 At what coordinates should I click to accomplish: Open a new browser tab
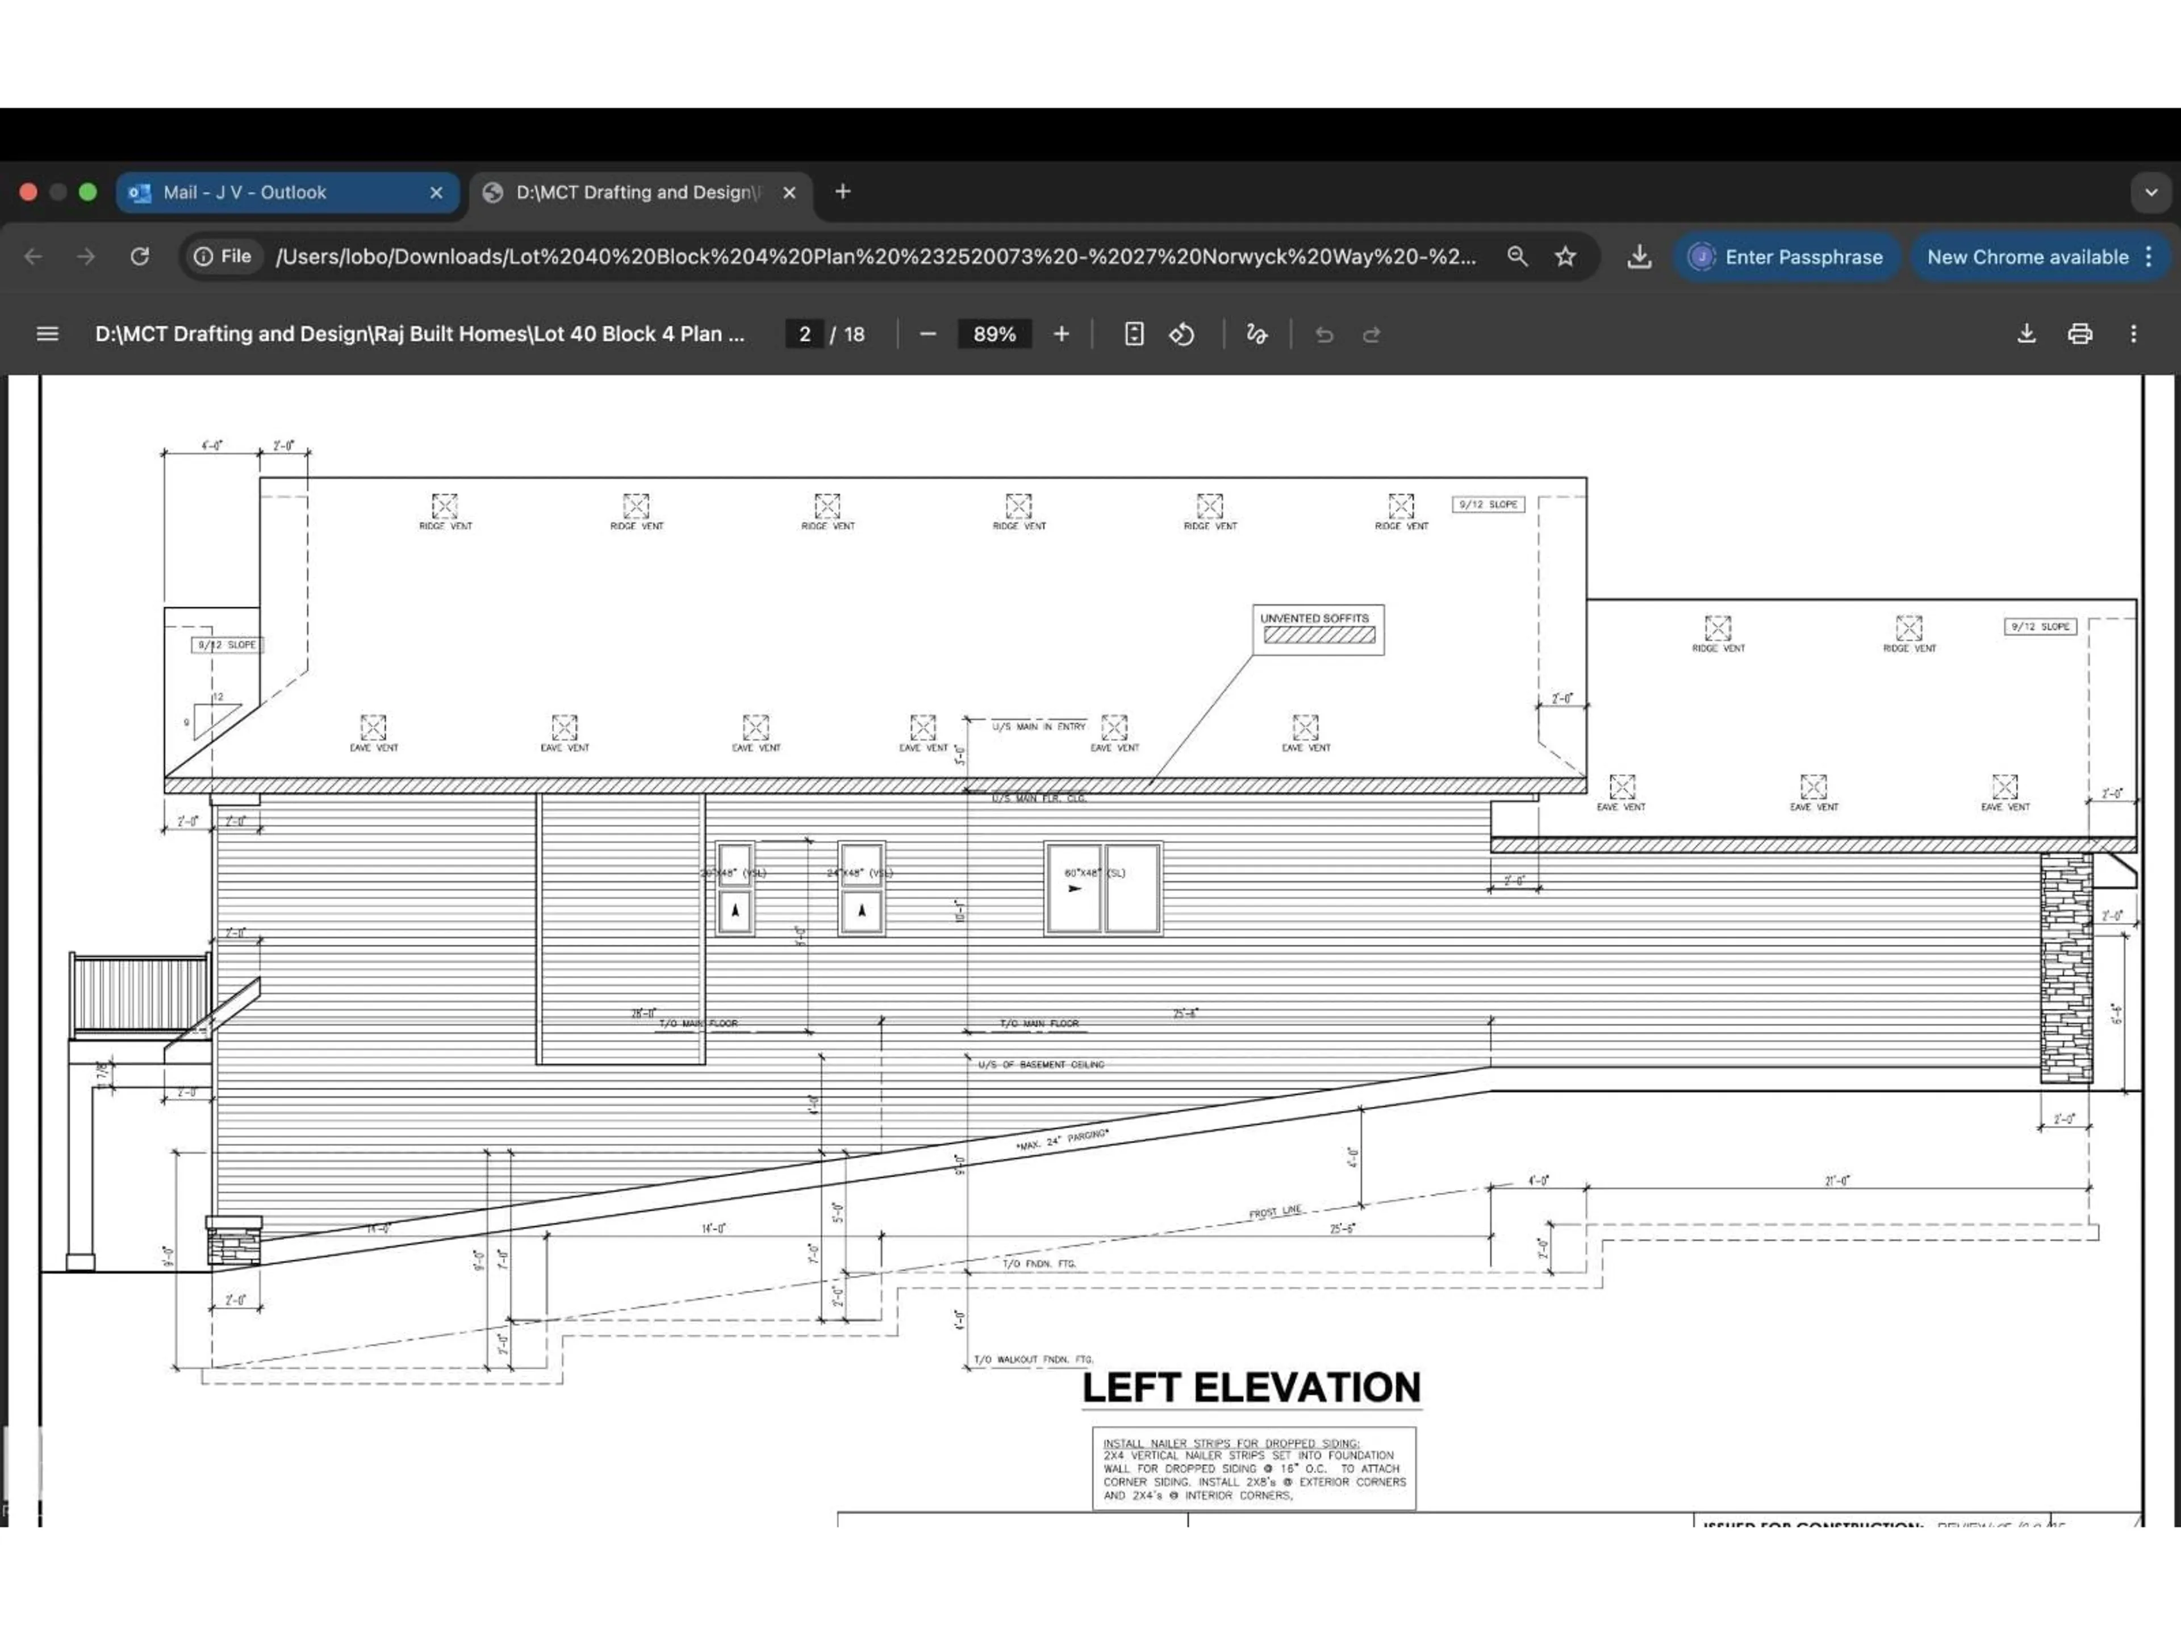pos(842,191)
